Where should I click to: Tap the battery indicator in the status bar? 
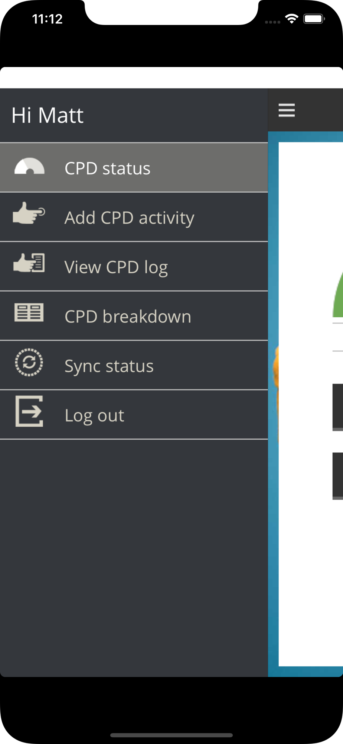[x=314, y=19]
